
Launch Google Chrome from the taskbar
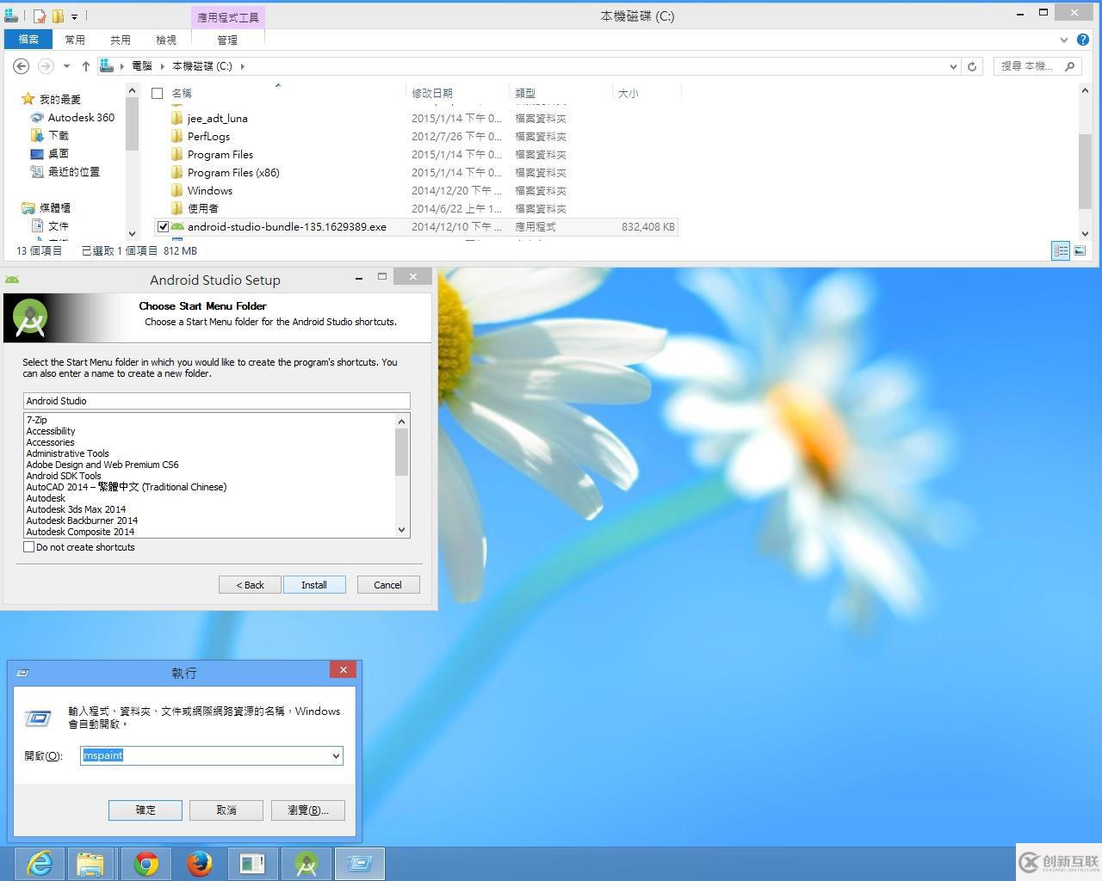(145, 864)
